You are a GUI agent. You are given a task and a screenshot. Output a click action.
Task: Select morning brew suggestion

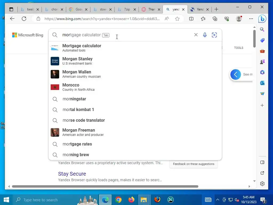(135, 155)
